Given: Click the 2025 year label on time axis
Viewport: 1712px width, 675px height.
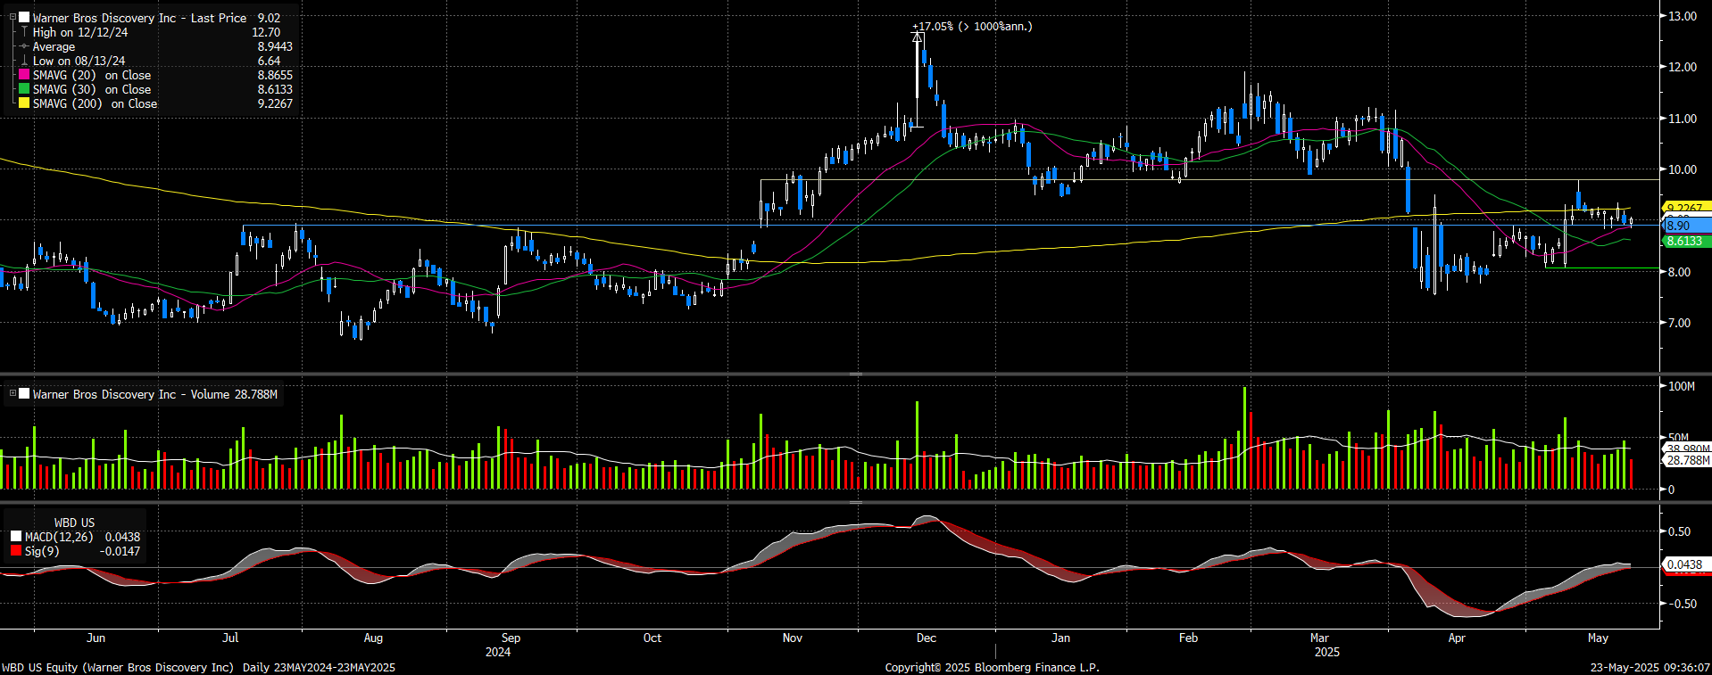Looking at the screenshot, I should click(x=1327, y=652).
